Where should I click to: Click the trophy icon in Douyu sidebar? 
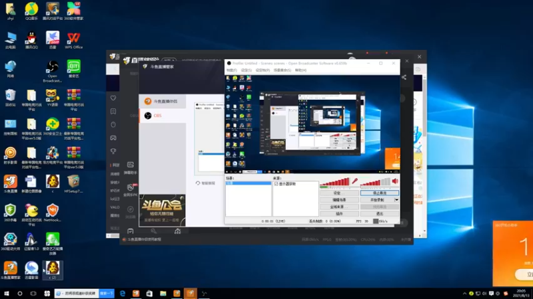pos(113,151)
